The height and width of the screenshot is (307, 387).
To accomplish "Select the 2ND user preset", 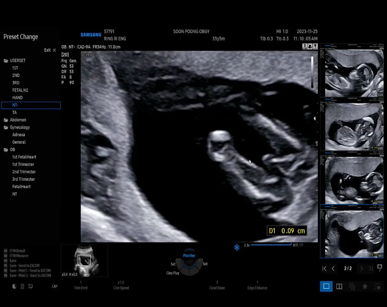I will coord(16,75).
